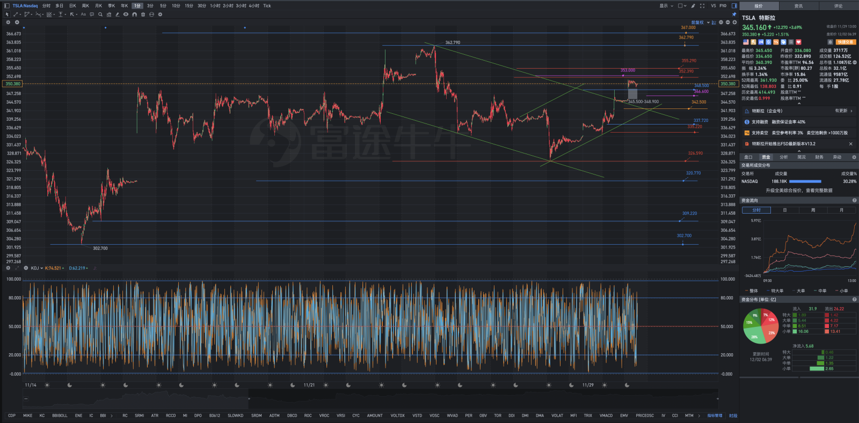
Task: Switch to the 15分 timeframe
Action: pos(189,6)
